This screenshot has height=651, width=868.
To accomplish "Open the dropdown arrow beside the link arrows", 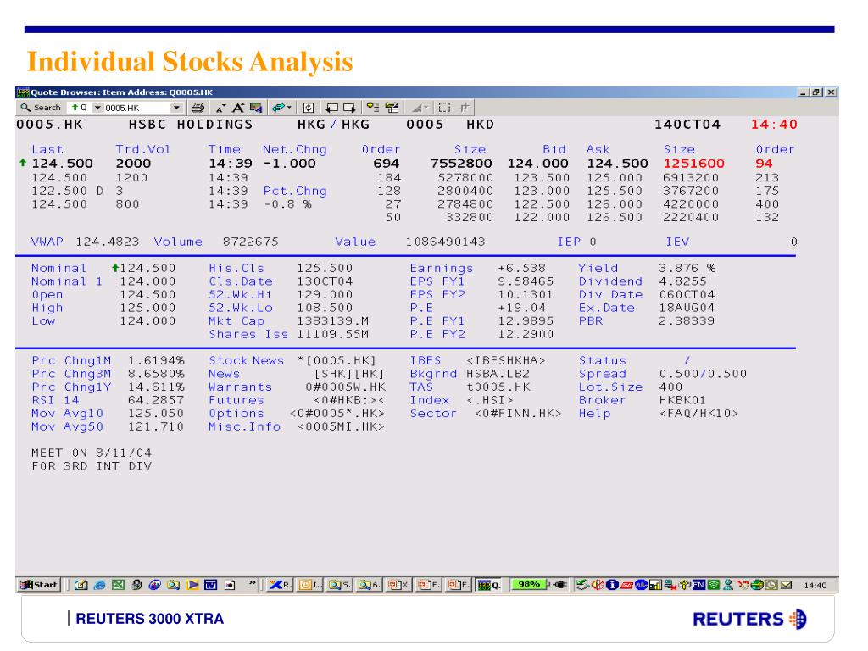I will pyautogui.click(x=289, y=108).
